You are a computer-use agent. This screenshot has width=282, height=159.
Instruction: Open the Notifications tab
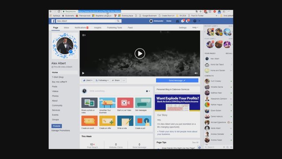click(82, 27)
